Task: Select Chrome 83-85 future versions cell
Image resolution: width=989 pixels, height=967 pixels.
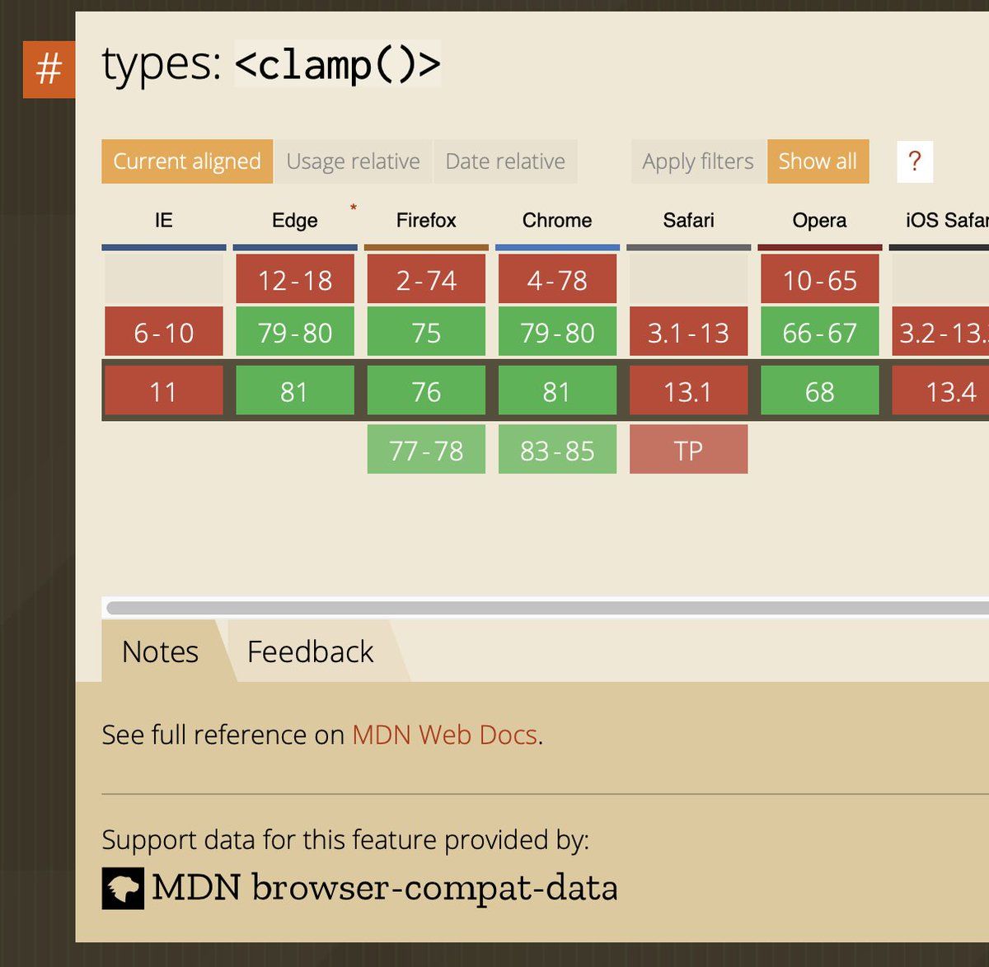Action: [x=557, y=450]
